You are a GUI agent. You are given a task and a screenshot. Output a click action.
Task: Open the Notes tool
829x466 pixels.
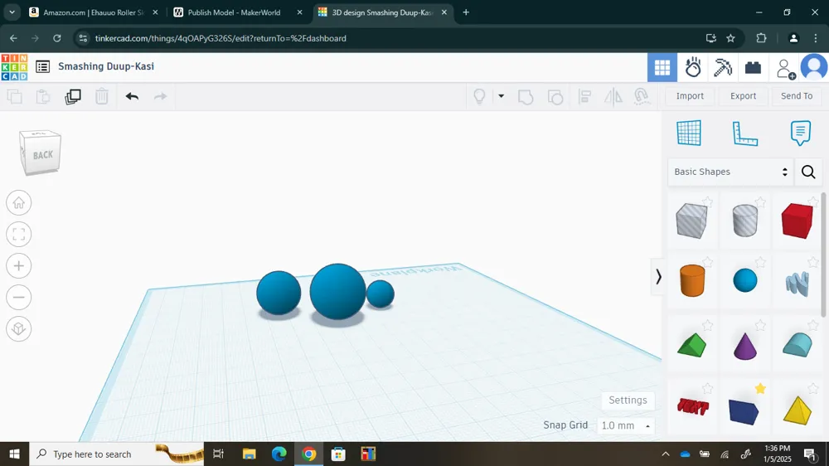(x=801, y=133)
